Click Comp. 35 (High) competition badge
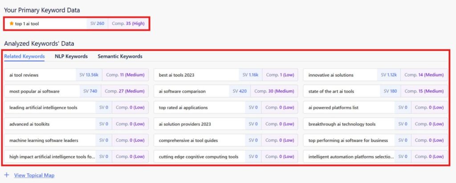 (127, 24)
